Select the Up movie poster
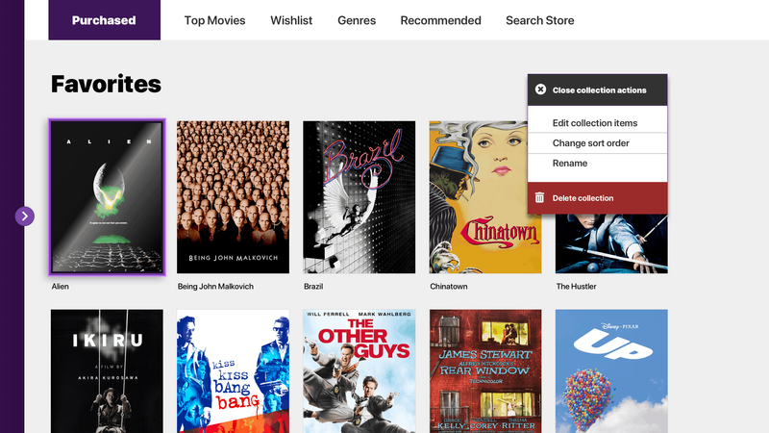Image resolution: width=769 pixels, height=433 pixels. [611, 371]
